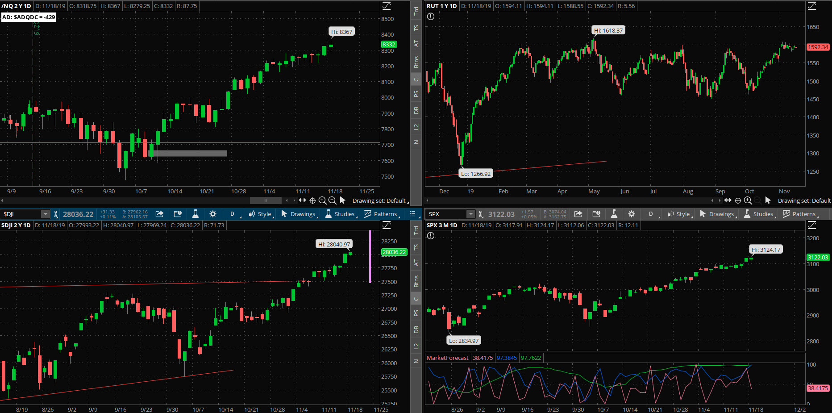Open flask icon in SPX toolbar
Image resolution: width=832 pixels, height=413 pixels.
coord(614,214)
